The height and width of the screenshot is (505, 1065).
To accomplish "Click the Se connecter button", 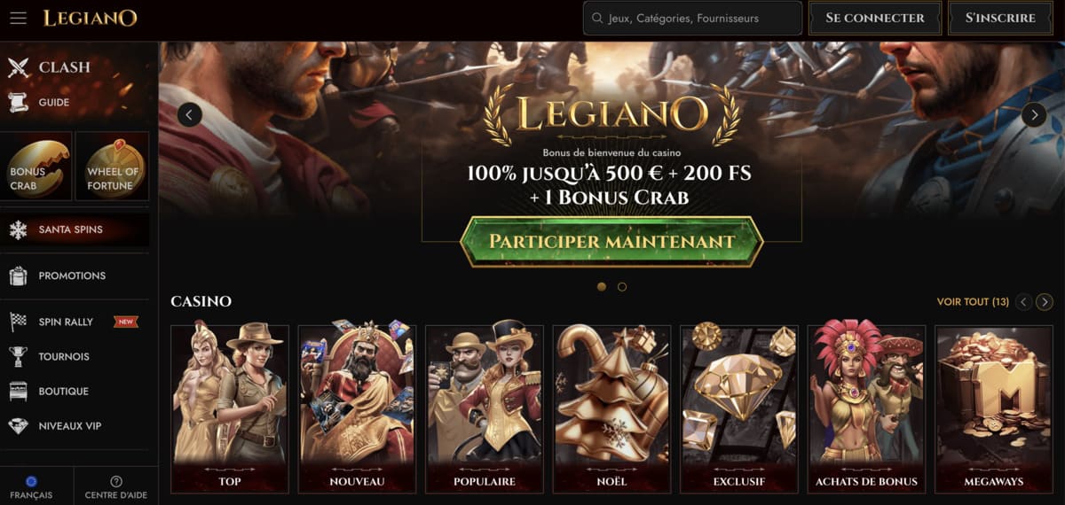I will (875, 18).
